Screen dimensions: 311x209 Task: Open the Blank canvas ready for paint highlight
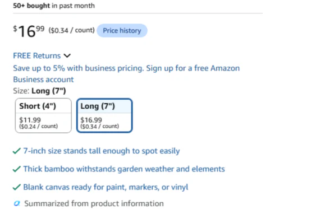(106, 187)
